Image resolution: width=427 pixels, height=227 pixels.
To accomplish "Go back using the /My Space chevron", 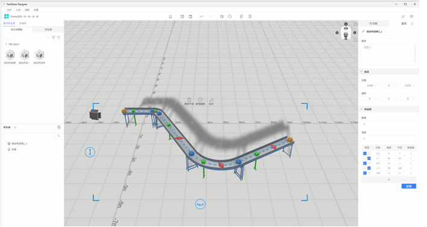I will [6, 44].
